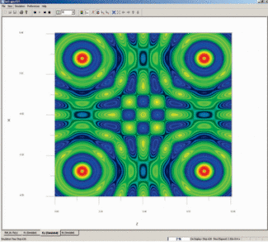Click the pan left arrow toolbar icon

pos(124,12)
